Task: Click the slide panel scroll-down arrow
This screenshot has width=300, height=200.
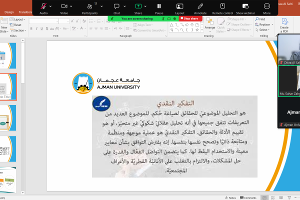Action: point(23,192)
